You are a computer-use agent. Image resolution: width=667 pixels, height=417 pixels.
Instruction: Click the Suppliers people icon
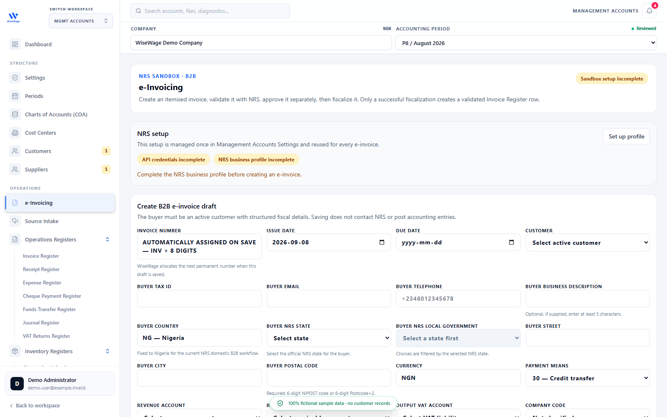tap(15, 169)
